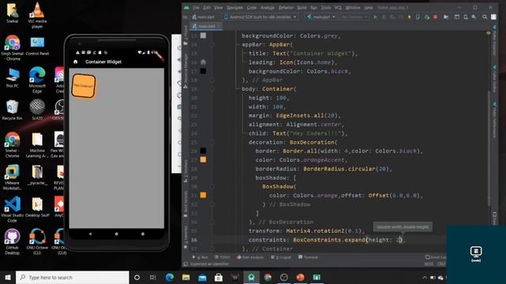The height and width of the screenshot is (284, 506).
Task: Open the Window menu in Android Studio
Action: click(353, 7)
